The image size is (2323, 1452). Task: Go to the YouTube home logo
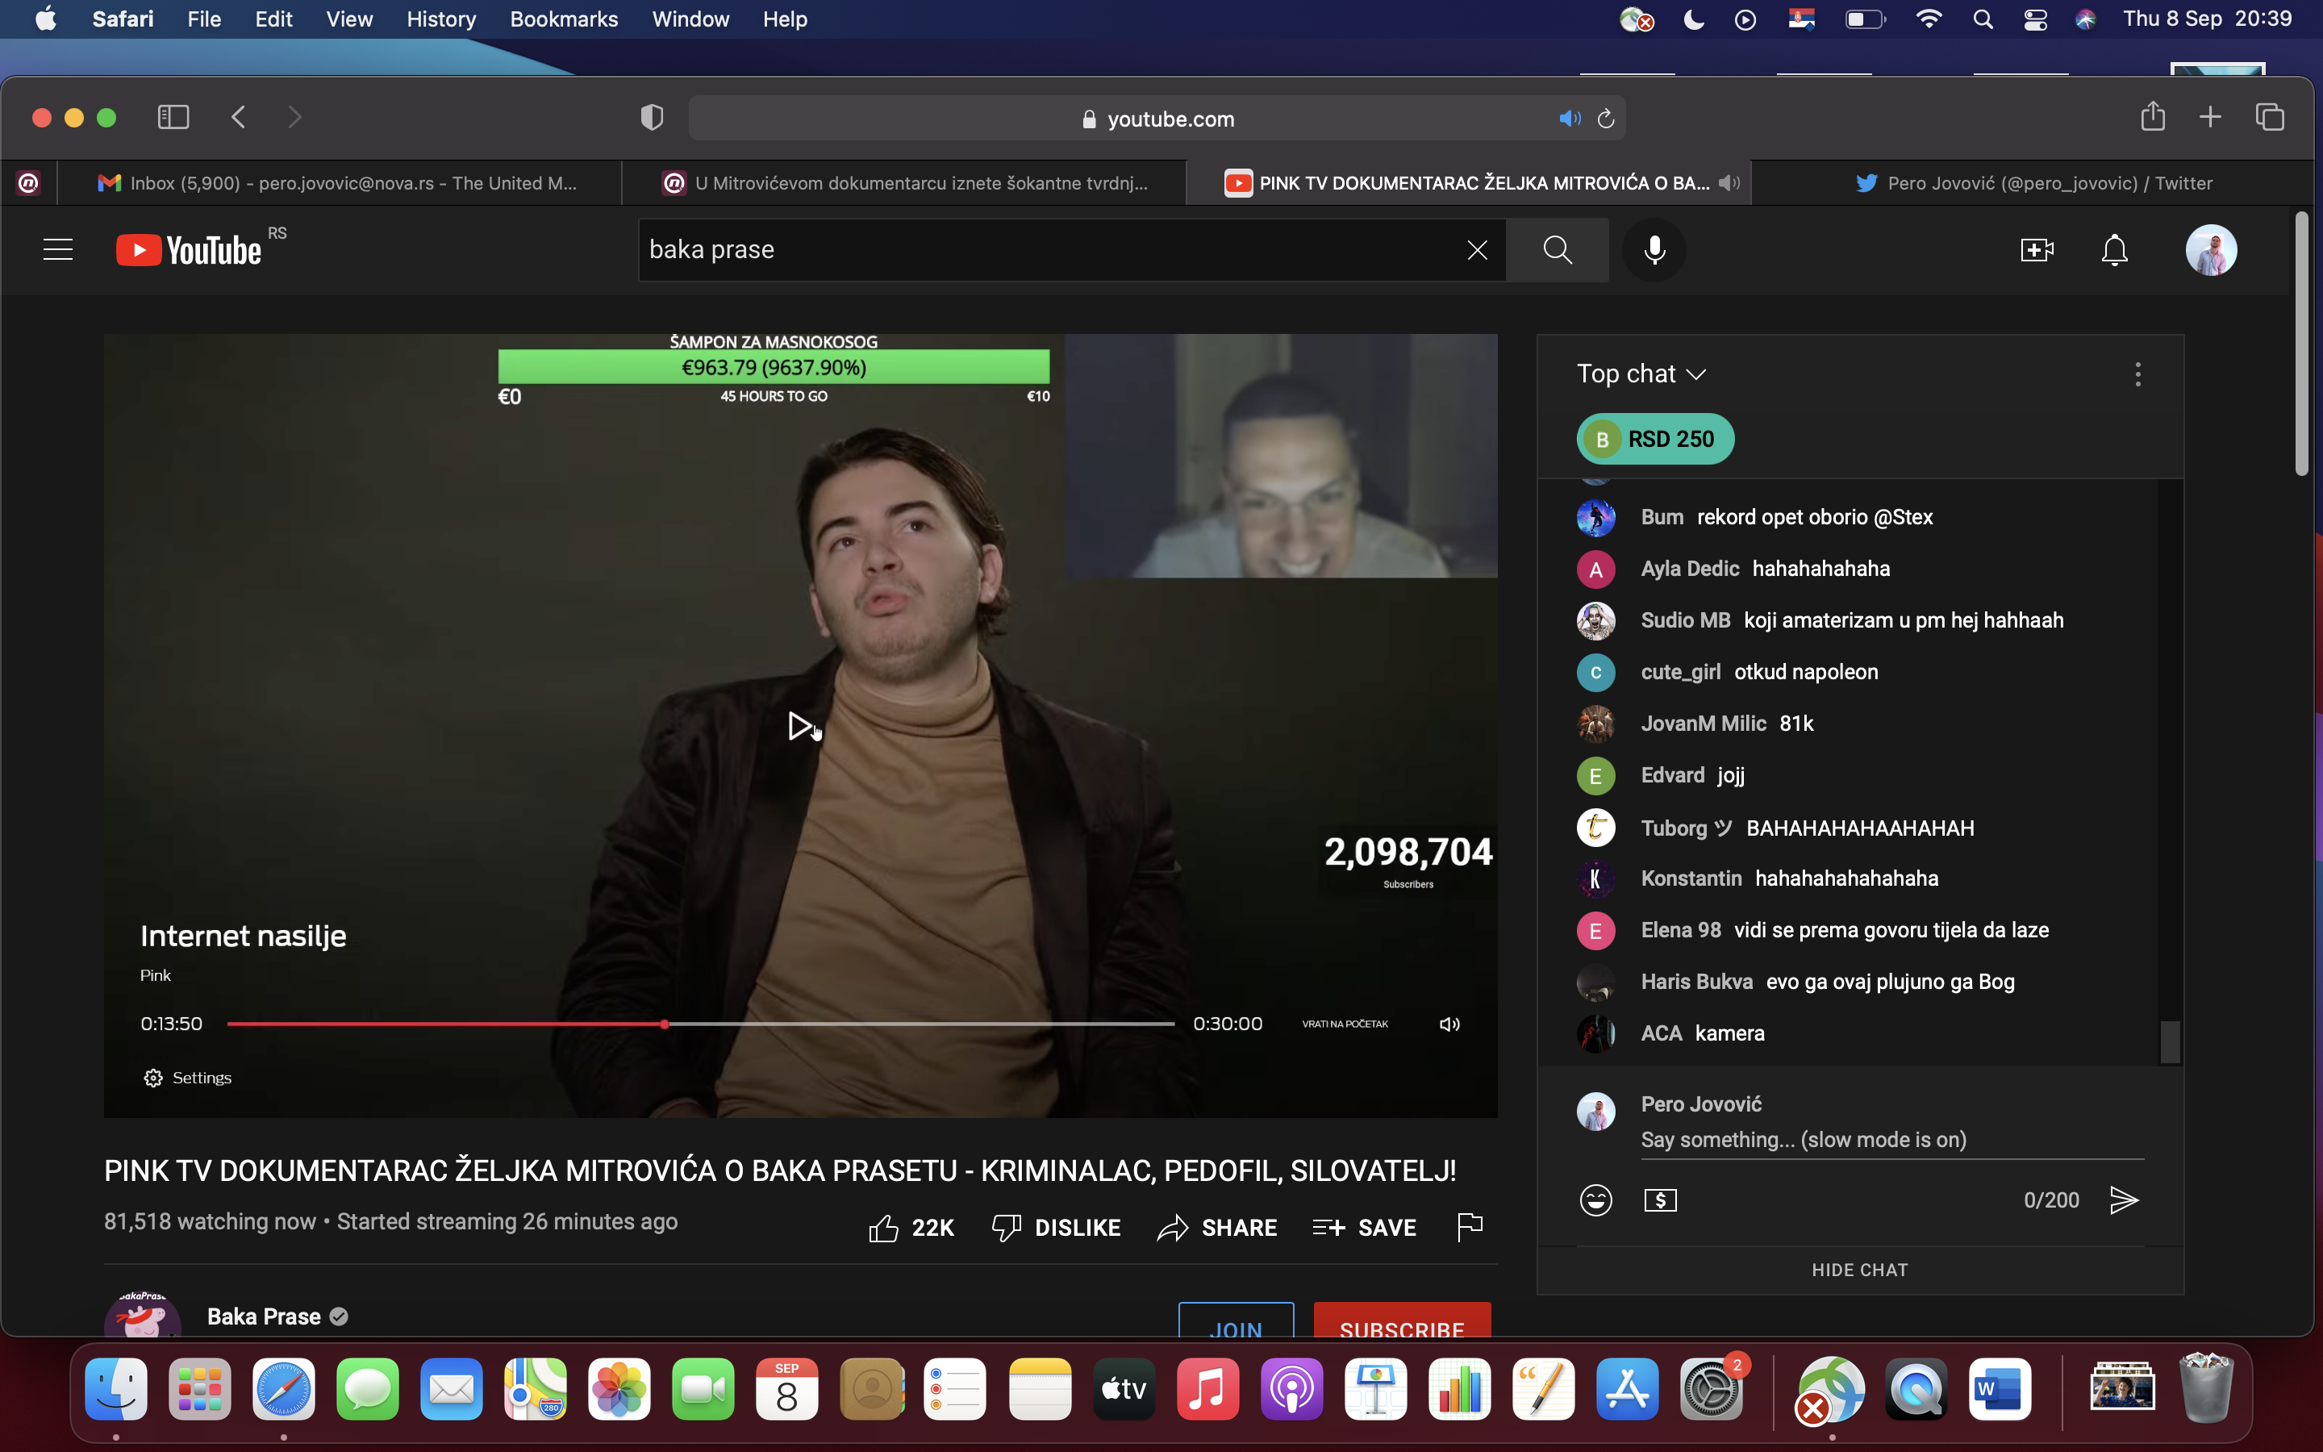(189, 250)
